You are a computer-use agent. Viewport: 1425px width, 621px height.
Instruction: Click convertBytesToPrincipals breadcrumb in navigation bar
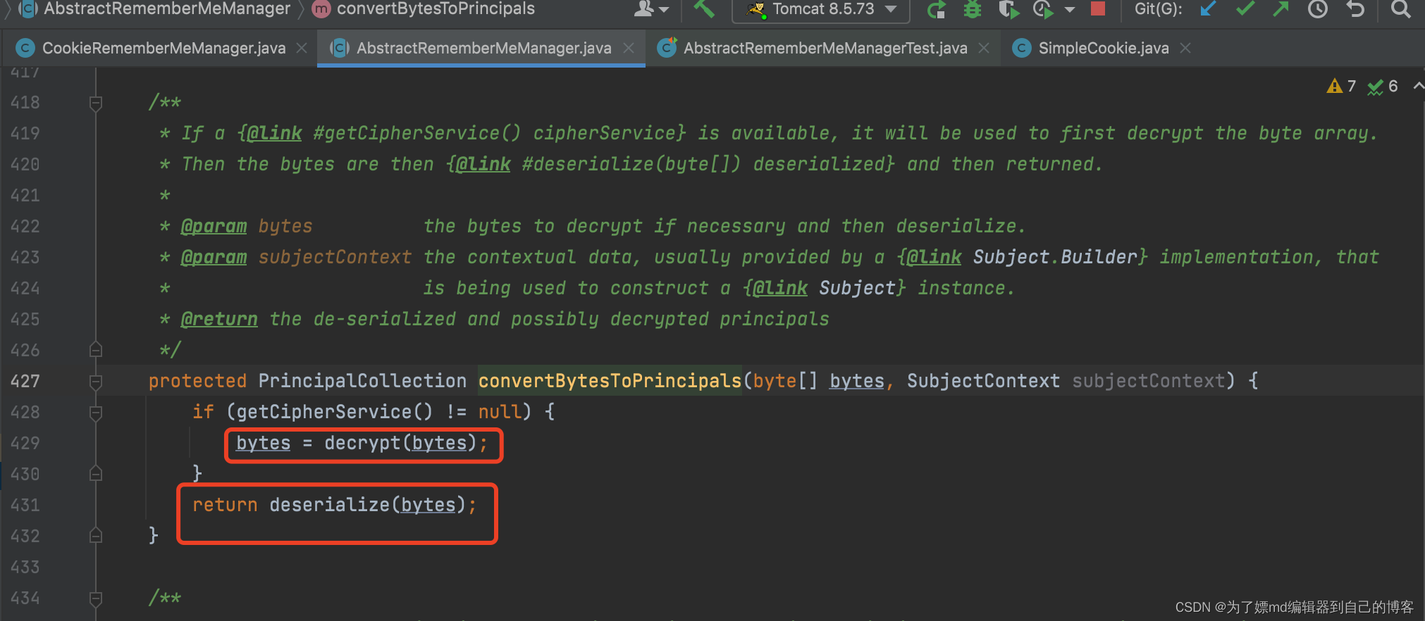pyautogui.click(x=436, y=8)
